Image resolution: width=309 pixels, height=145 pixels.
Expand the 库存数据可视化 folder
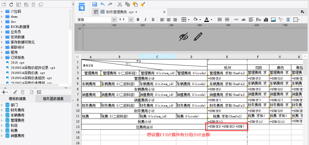coord(2,42)
